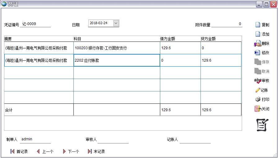This screenshot has height=158, width=278.
Task: Print the voucher using 打印 icon
Action: pos(258,99)
